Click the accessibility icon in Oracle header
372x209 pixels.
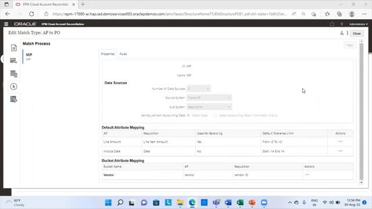(x=342, y=24)
